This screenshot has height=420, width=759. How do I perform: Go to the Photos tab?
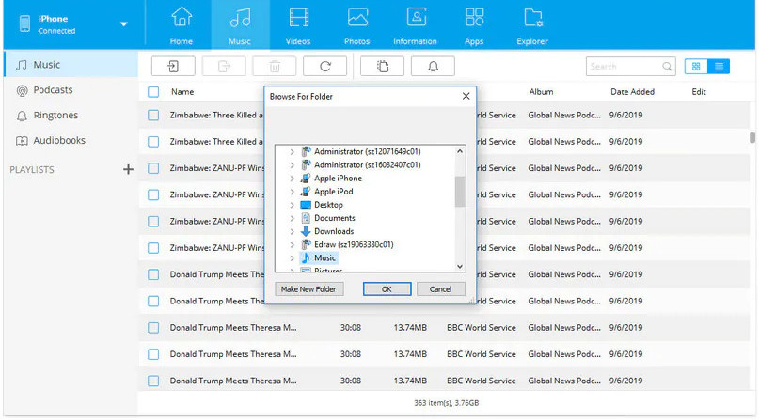click(x=357, y=25)
